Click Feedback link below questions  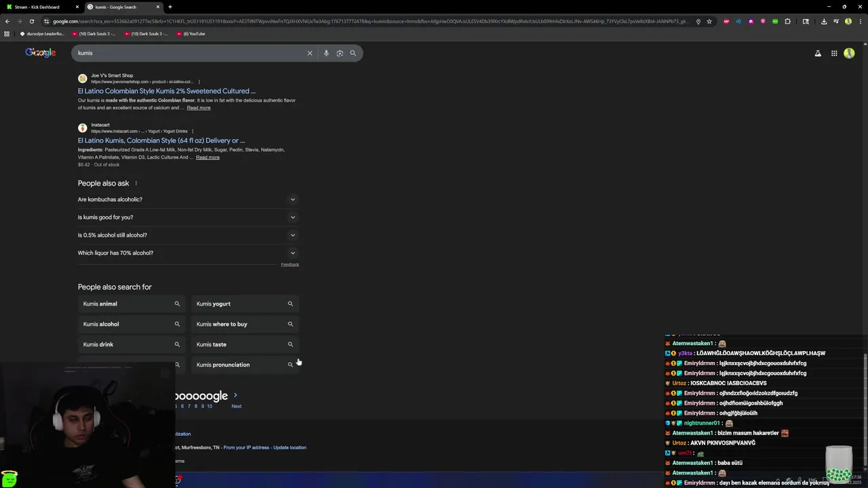click(290, 264)
